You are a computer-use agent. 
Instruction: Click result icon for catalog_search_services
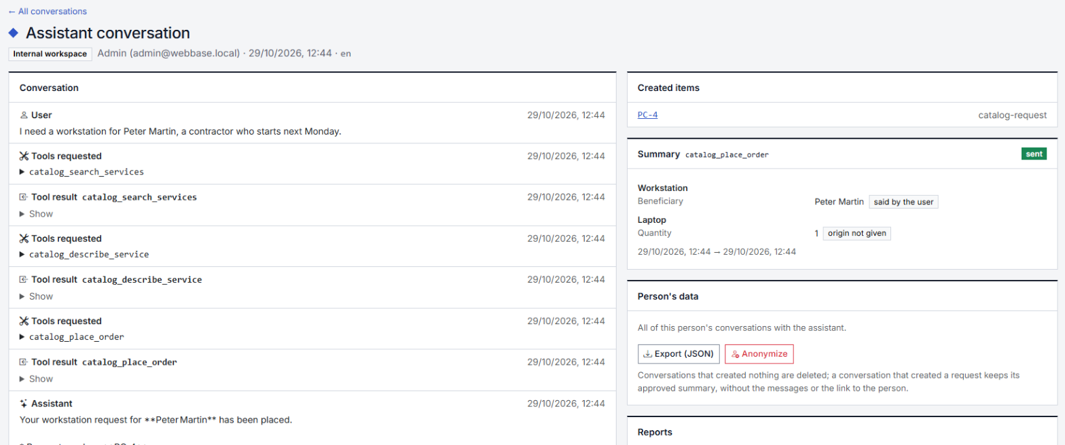[x=24, y=198]
